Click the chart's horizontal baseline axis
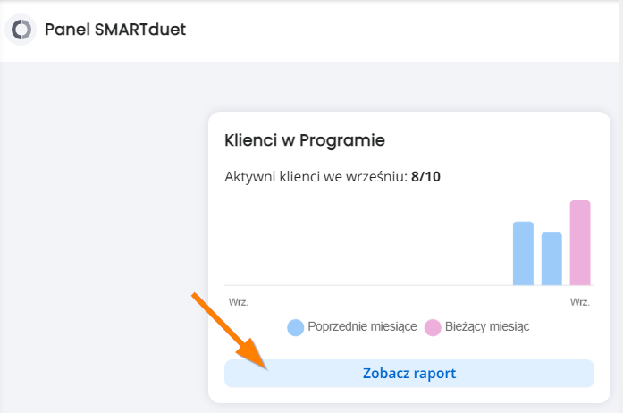This screenshot has height=413, width=623. point(409,285)
